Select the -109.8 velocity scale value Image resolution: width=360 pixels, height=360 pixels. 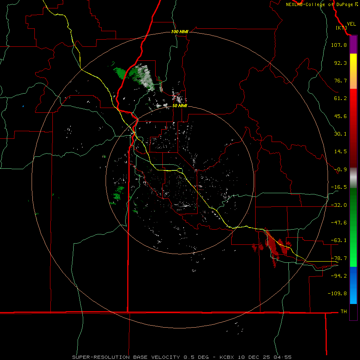coord(337,294)
